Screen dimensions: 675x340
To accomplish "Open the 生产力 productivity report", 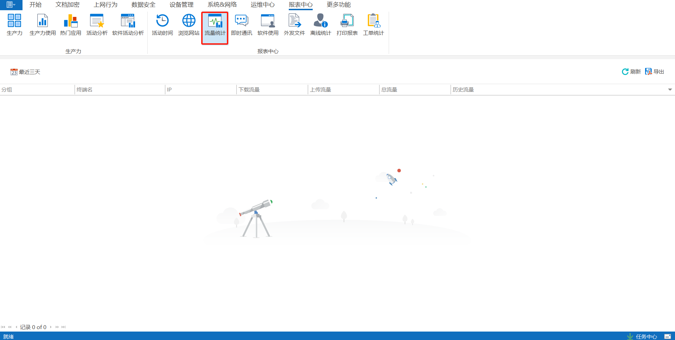I will (14, 25).
